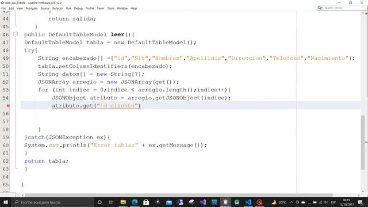Click return tabla on line 62
Screen dimensions: 368x207
(x=46, y=161)
